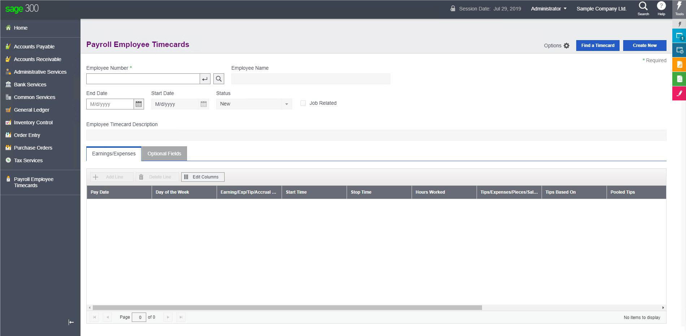Image resolution: width=686 pixels, height=336 pixels.
Task: Open the Options gear settings
Action: point(566,46)
